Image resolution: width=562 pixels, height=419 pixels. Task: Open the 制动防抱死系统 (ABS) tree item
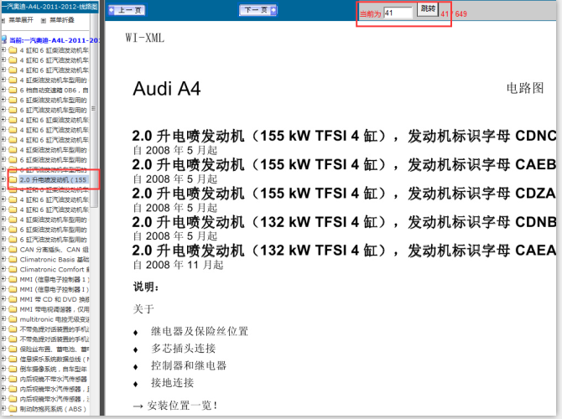pyautogui.click(x=53, y=409)
